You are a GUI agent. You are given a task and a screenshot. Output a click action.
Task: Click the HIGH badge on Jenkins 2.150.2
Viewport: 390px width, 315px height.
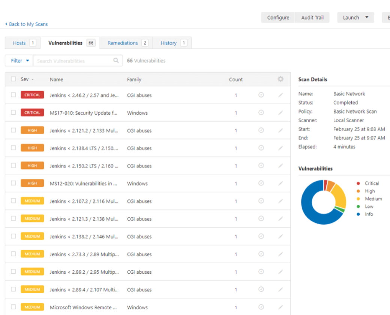click(x=32, y=165)
